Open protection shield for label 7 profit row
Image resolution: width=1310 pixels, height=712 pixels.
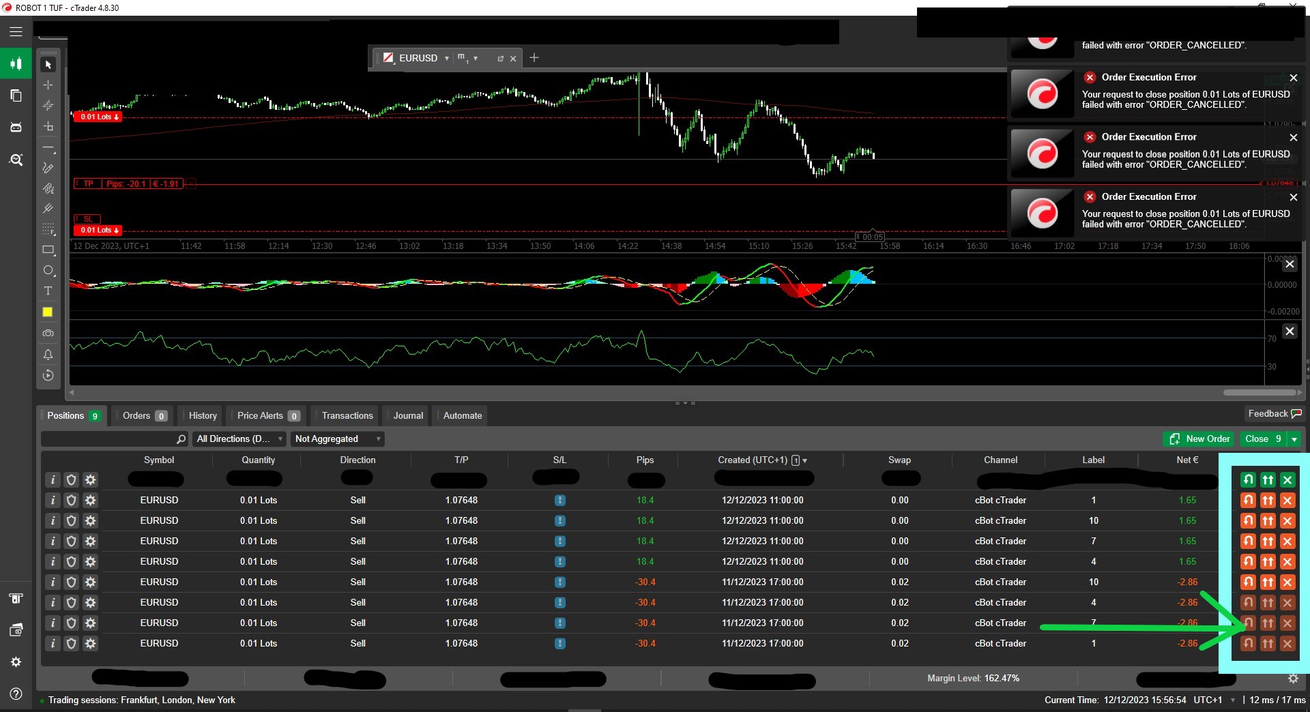point(72,541)
